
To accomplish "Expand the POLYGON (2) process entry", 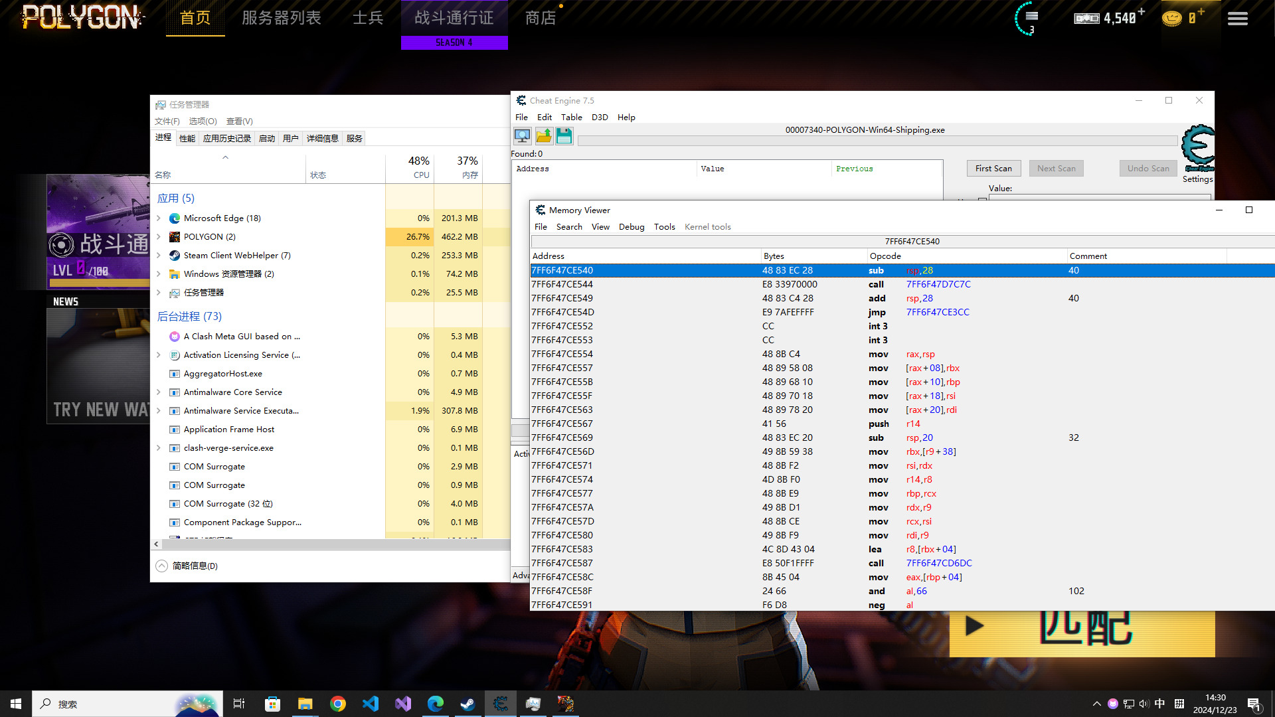I will 158,236.
